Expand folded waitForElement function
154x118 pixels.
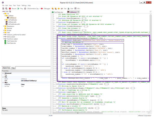click(x=57, y=104)
